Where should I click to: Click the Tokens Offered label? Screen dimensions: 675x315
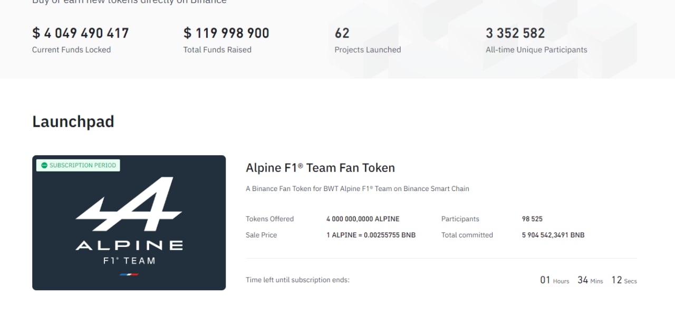coord(269,219)
